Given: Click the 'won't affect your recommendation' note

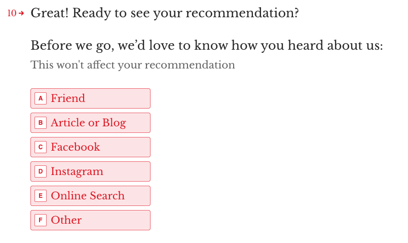Looking at the screenshot, I should point(146,65).
